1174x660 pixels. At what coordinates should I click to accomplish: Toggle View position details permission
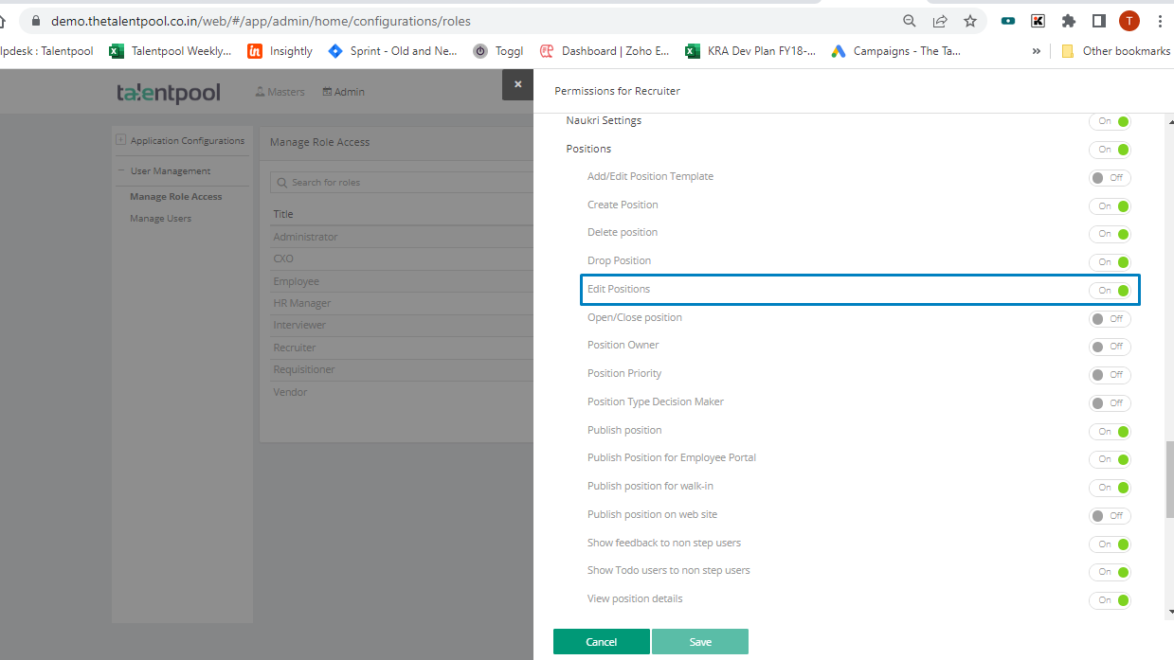(1110, 599)
